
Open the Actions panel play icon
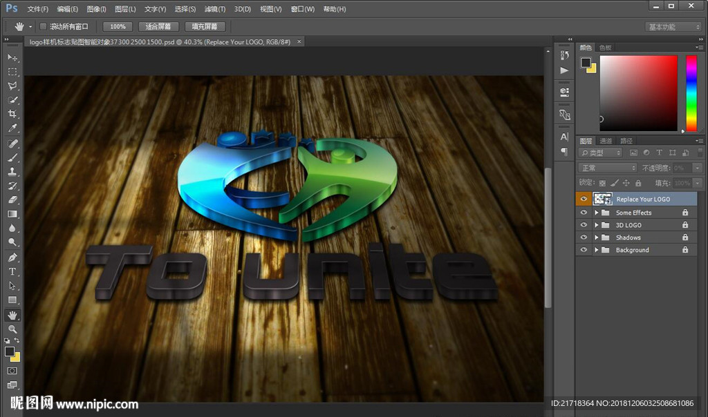click(x=564, y=70)
